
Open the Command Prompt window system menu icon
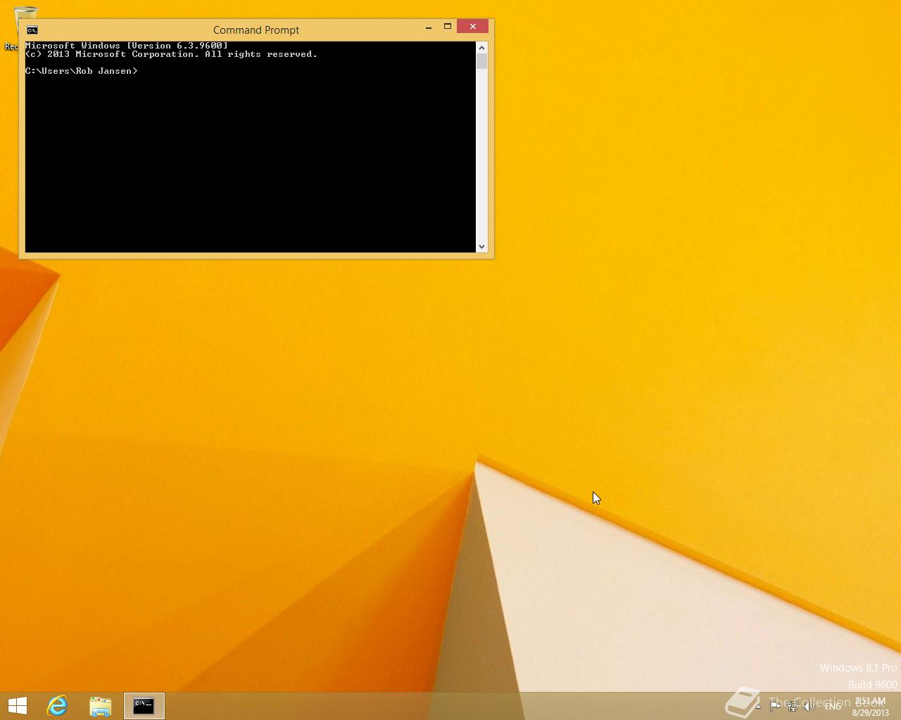point(32,30)
